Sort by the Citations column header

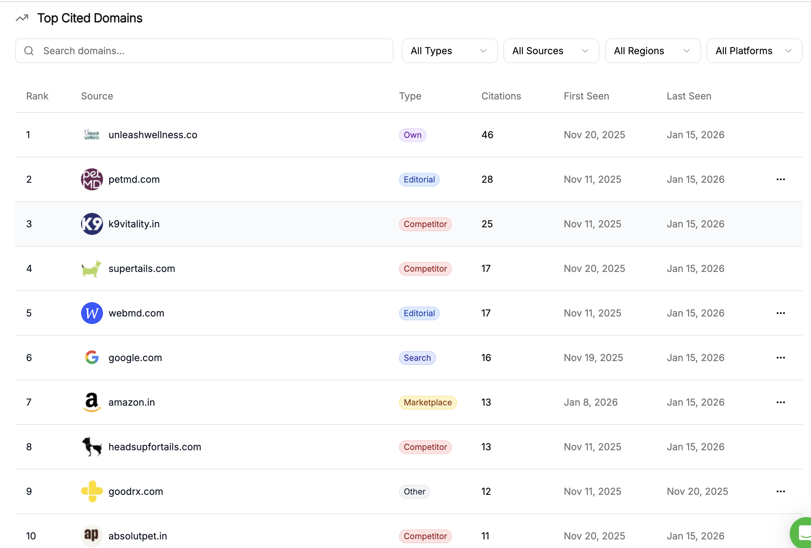pyautogui.click(x=501, y=96)
